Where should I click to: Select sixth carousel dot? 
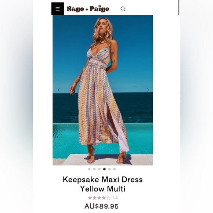pyautogui.click(x=114, y=169)
